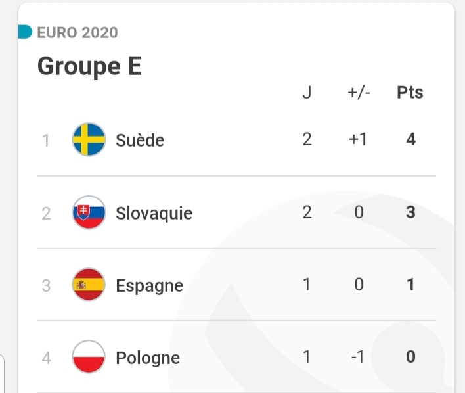Select the Pologne team name

tap(148, 358)
